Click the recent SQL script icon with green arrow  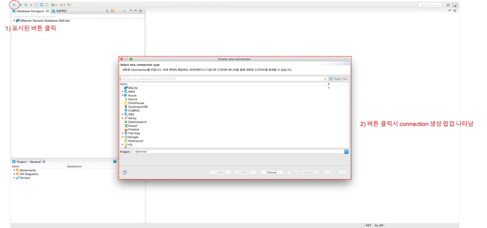tap(41, 5)
